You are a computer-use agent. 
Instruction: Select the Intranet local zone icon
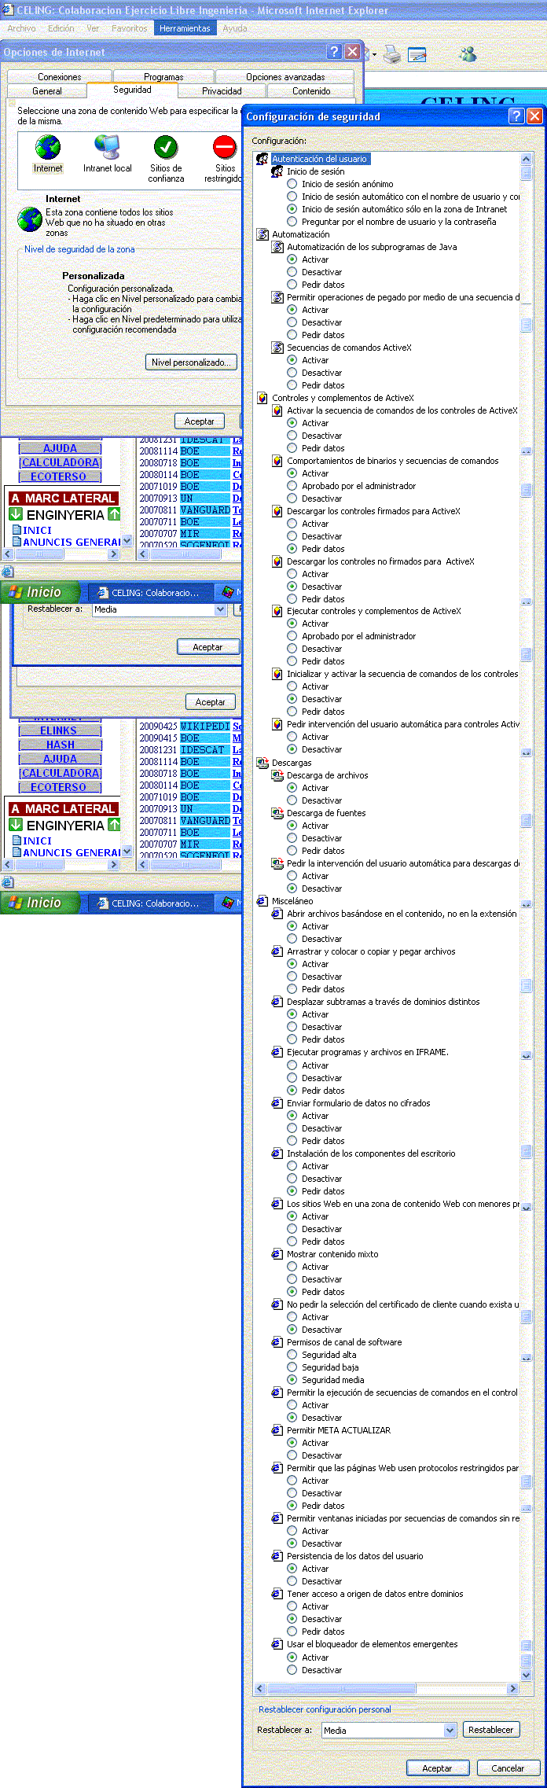tap(107, 147)
